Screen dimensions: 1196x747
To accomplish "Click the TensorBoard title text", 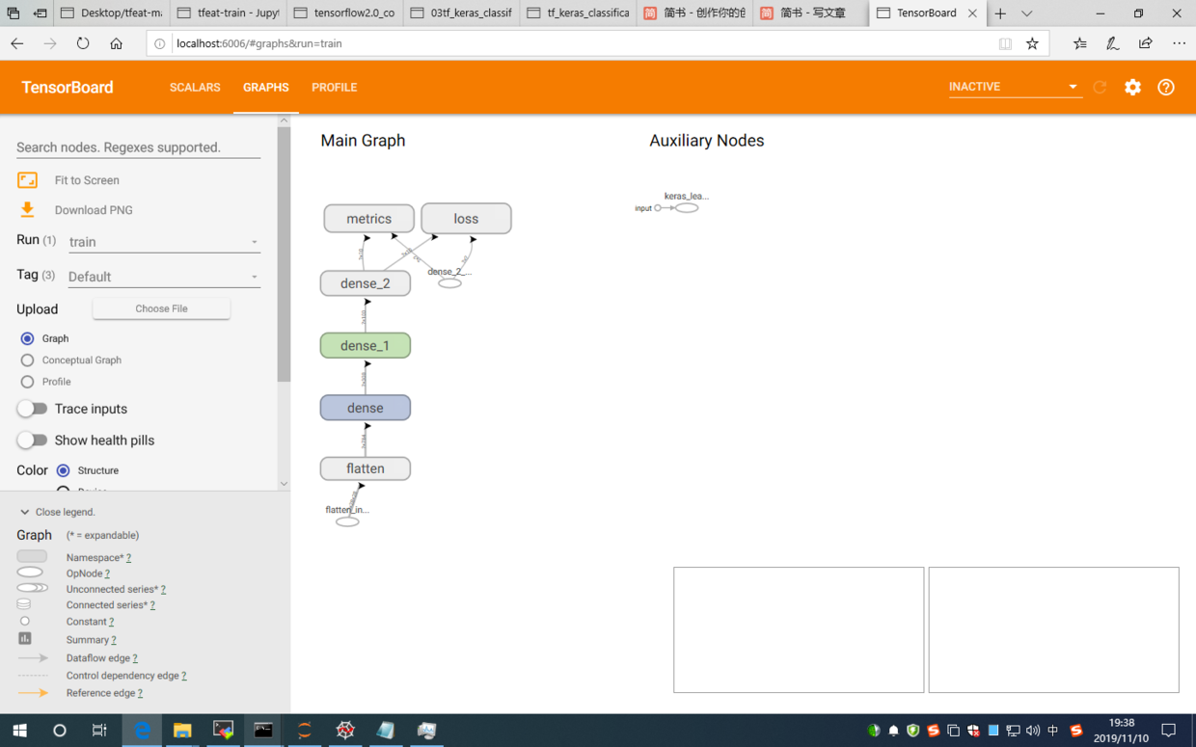I will pos(68,87).
